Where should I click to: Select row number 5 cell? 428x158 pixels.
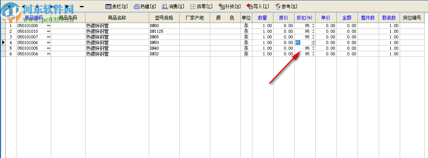pyautogui.click(x=11, y=48)
